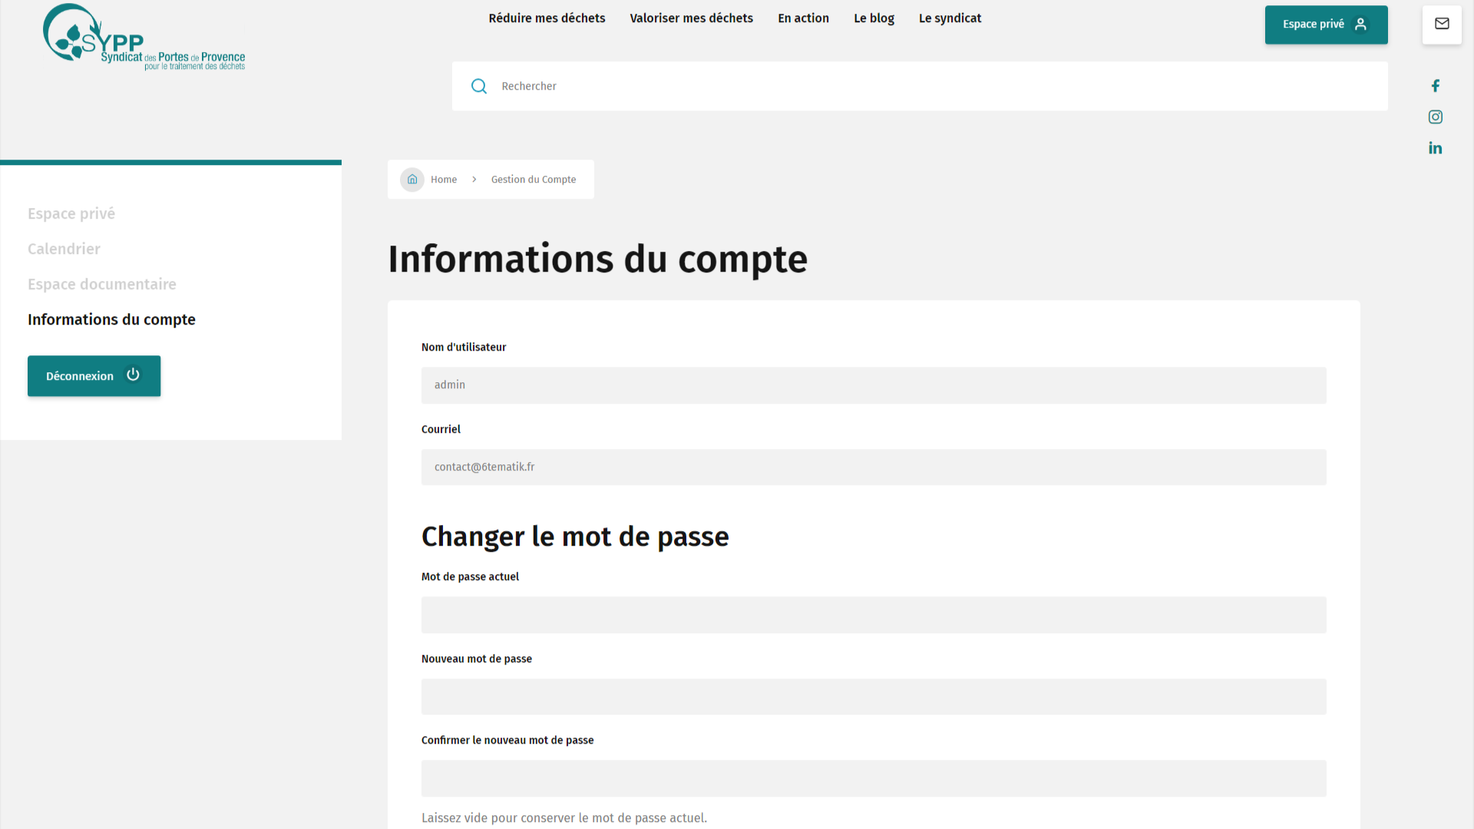Open Le syndicat menu
The width and height of the screenshot is (1474, 829).
point(950,18)
